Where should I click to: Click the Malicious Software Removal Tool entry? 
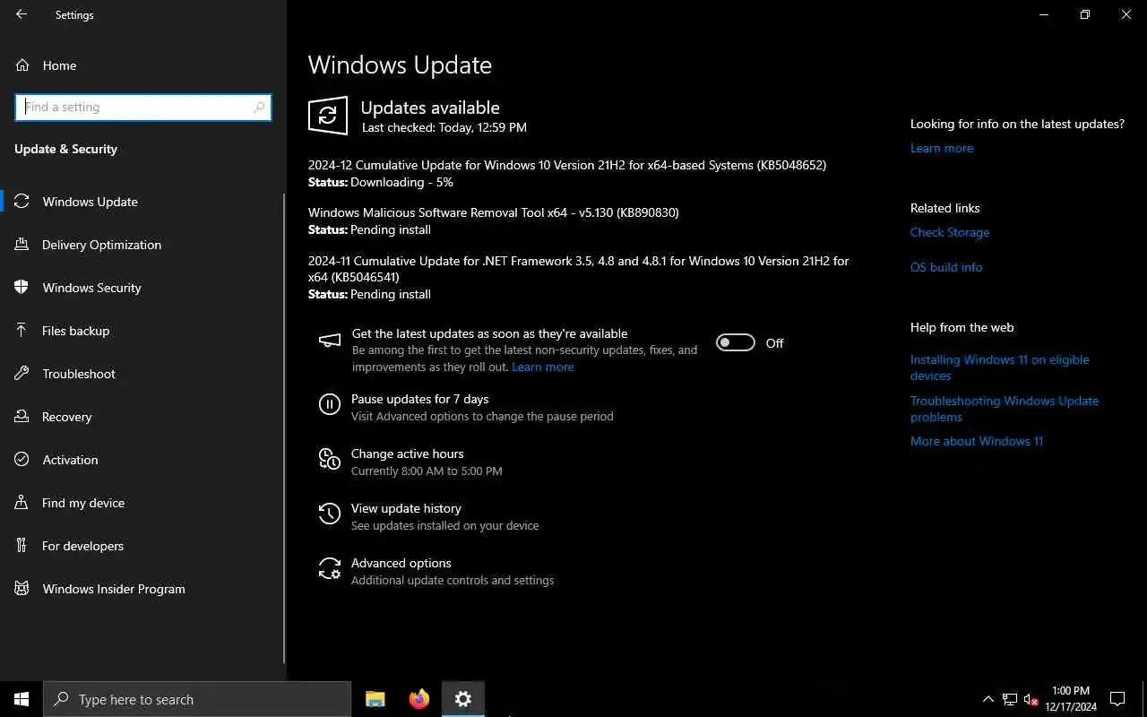pyautogui.click(x=494, y=212)
